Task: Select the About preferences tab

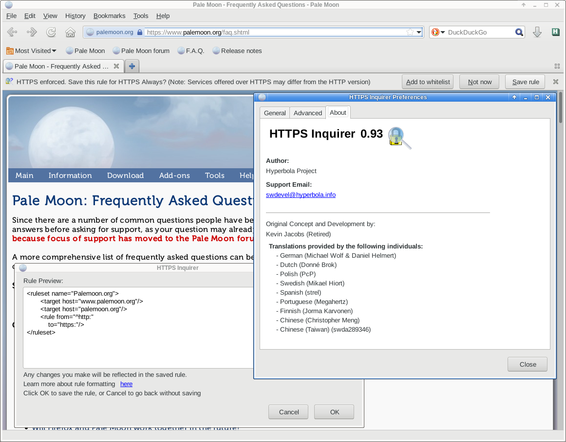Action: tap(338, 112)
